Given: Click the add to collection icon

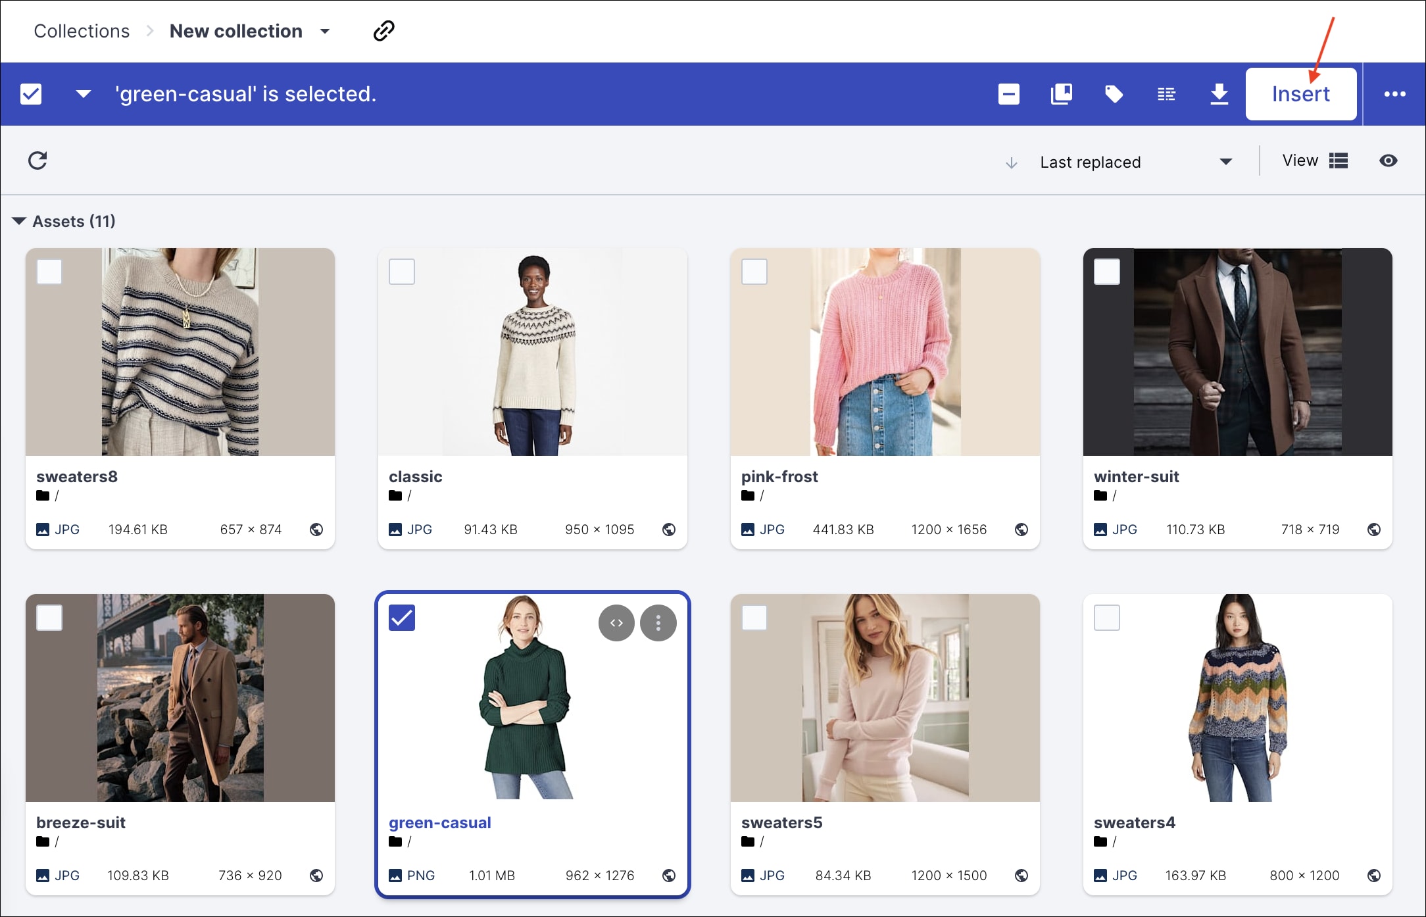Looking at the screenshot, I should [1061, 94].
